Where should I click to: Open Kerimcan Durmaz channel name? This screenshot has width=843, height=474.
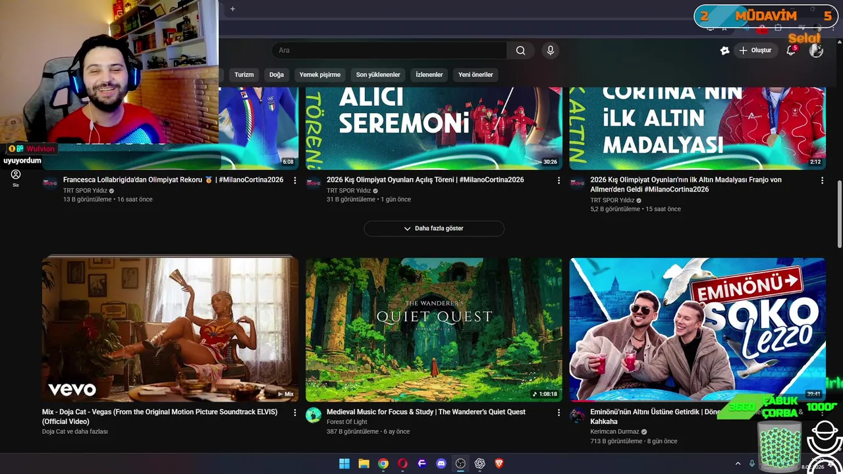click(x=614, y=432)
